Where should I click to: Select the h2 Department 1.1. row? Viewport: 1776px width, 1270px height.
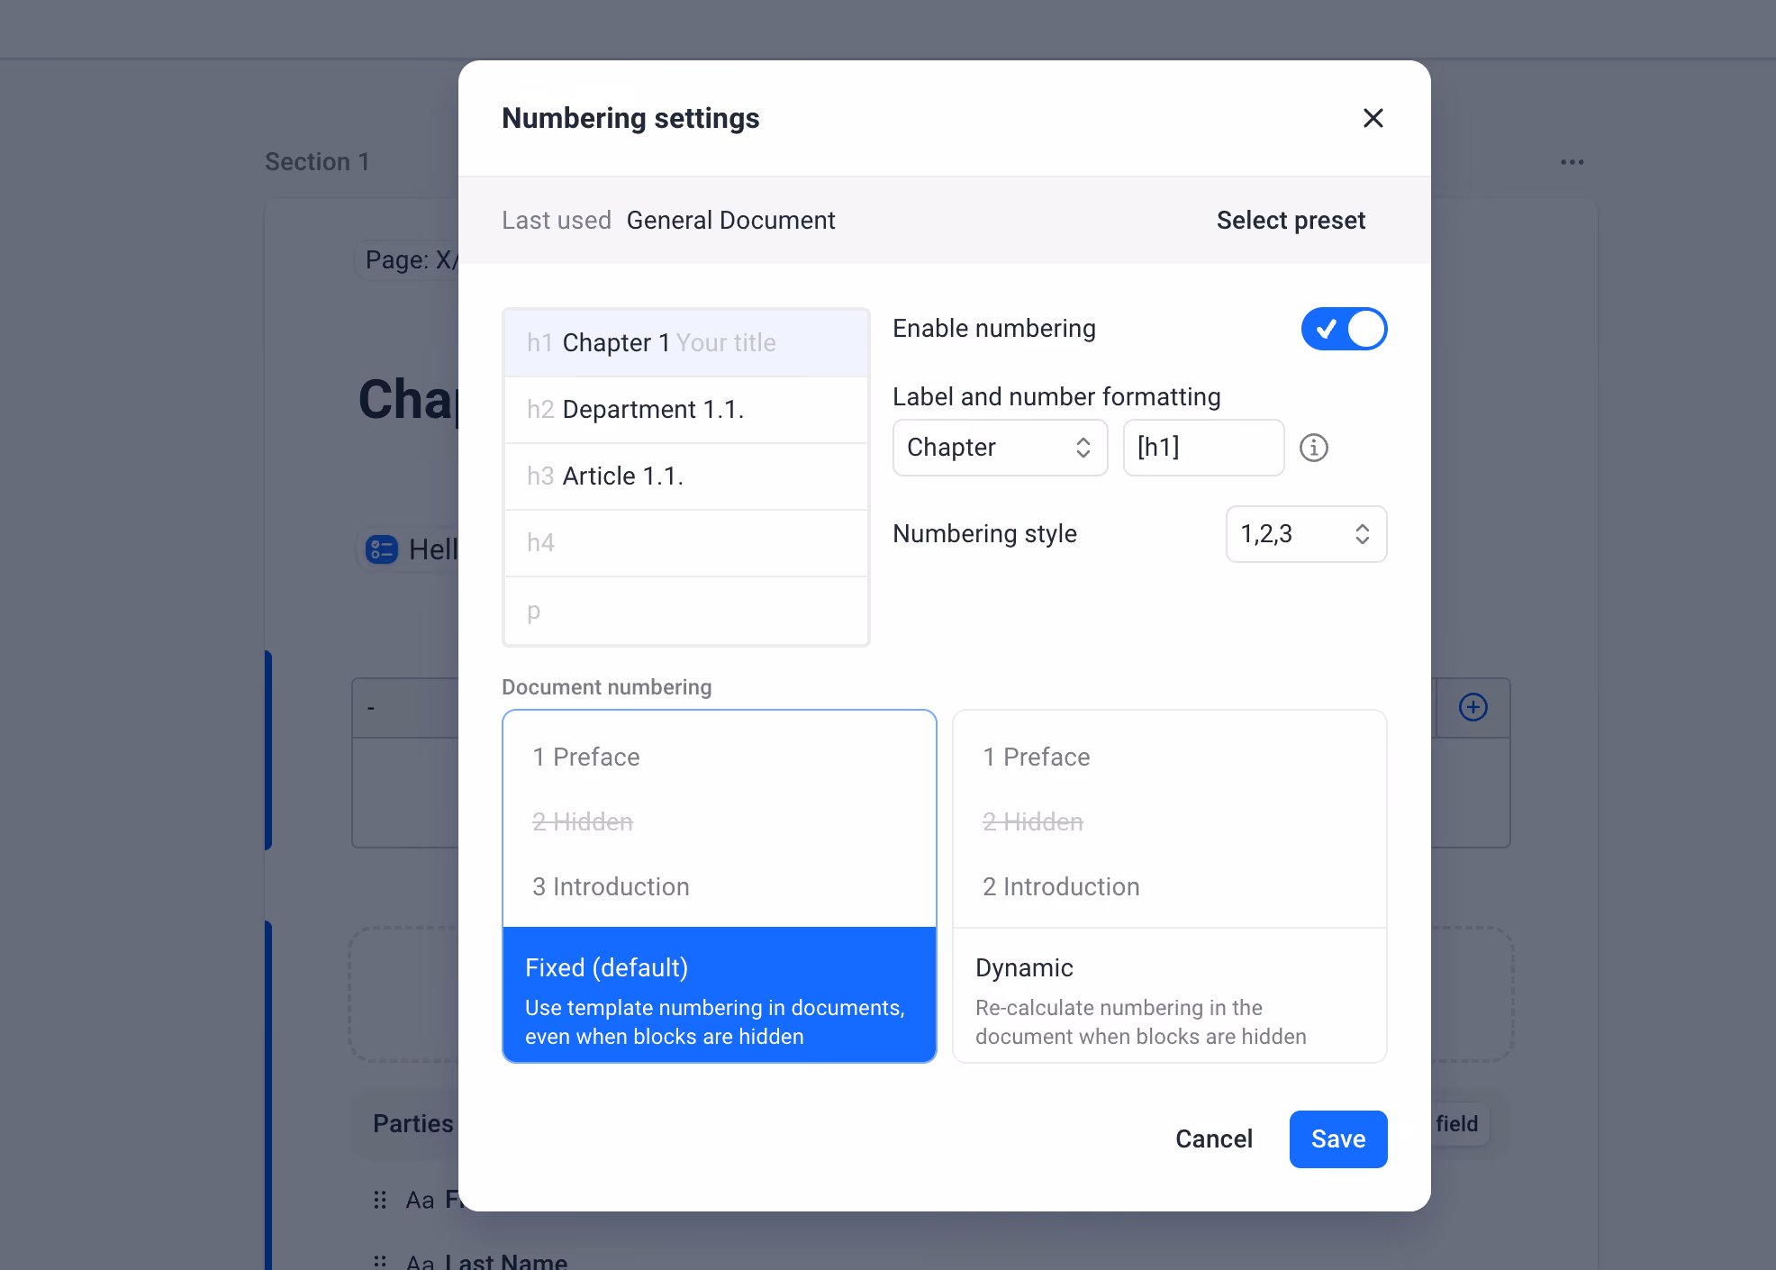coord(686,410)
